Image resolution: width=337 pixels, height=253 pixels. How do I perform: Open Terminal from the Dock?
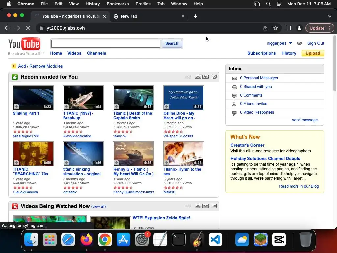pos(179,239)
